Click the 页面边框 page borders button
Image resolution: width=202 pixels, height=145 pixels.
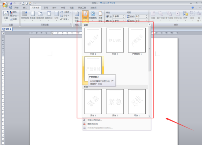coord(100,16)
